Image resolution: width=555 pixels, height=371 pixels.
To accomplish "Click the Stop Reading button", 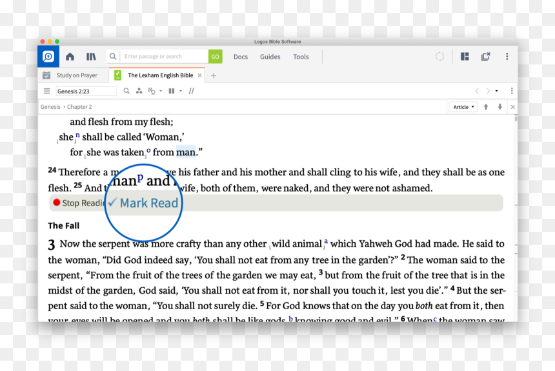I will [79, 203].
